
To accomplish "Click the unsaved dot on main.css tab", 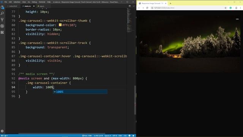I will (34, 6).
